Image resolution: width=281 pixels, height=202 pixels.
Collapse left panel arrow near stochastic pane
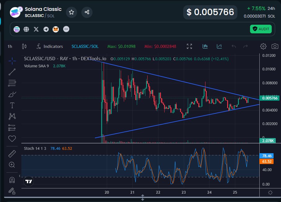click(x=20, y=176)
